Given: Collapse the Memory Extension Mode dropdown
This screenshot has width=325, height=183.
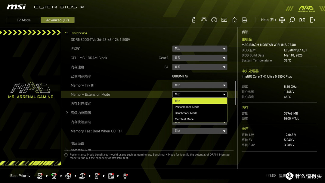Looking at the screenshot, I should [200, 94].
